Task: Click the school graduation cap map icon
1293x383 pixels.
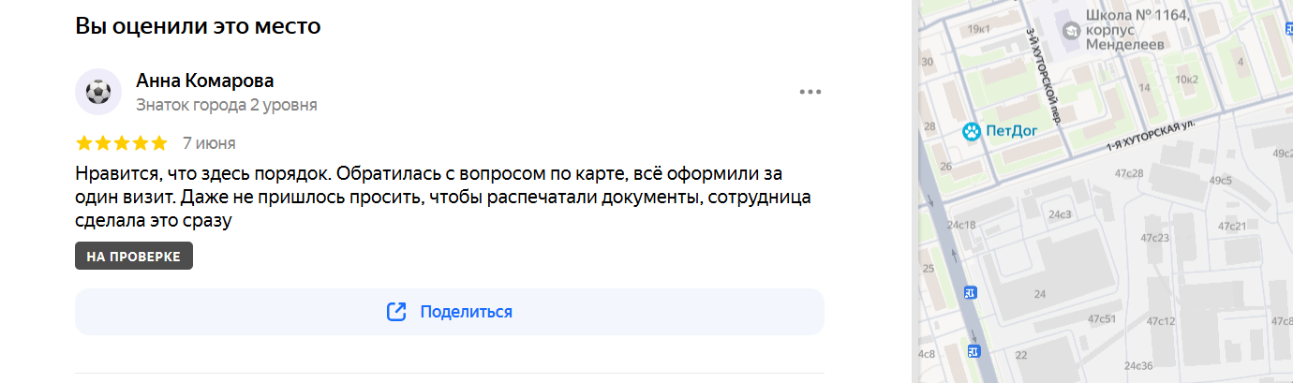Action: pyautogui.click(x=1071, y=33)
